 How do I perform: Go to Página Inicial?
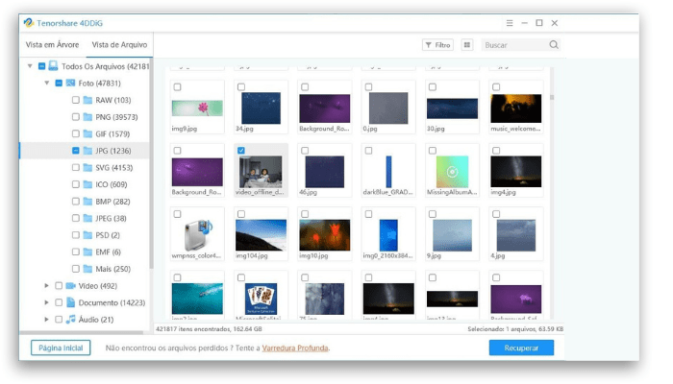(x=61, y=348)
